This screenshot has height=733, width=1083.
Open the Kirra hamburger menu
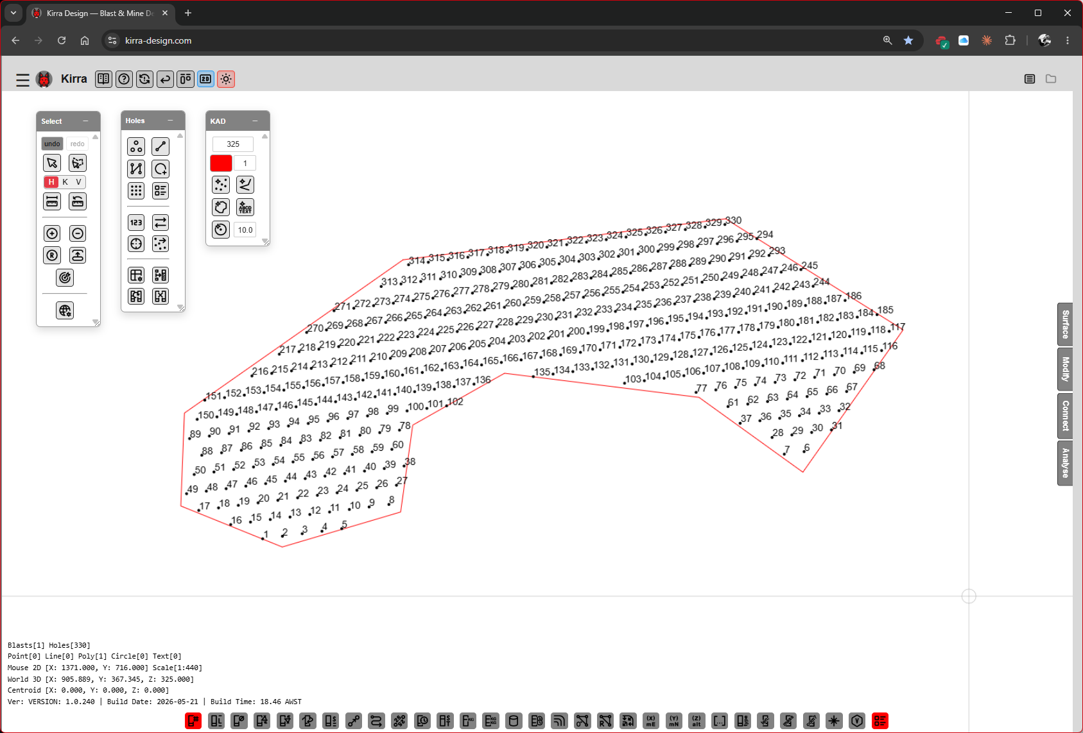[22, 80]
